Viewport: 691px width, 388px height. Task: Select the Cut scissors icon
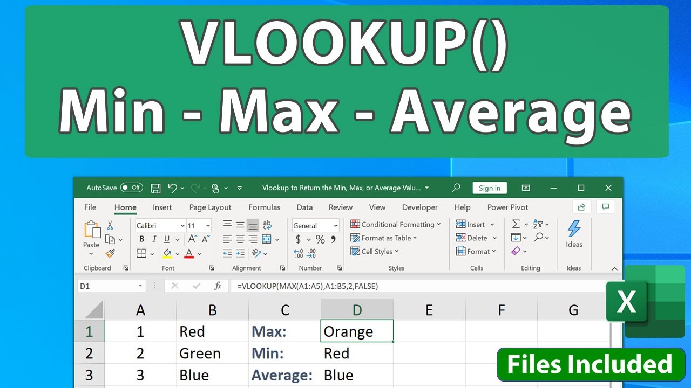pos(110,225)
